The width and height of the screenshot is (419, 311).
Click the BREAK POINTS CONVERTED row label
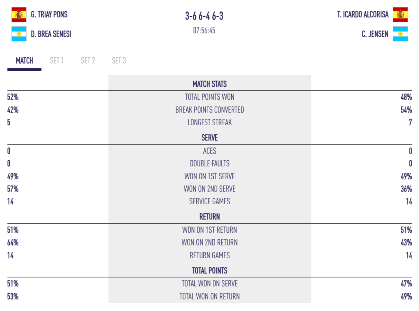click(209, 110)
